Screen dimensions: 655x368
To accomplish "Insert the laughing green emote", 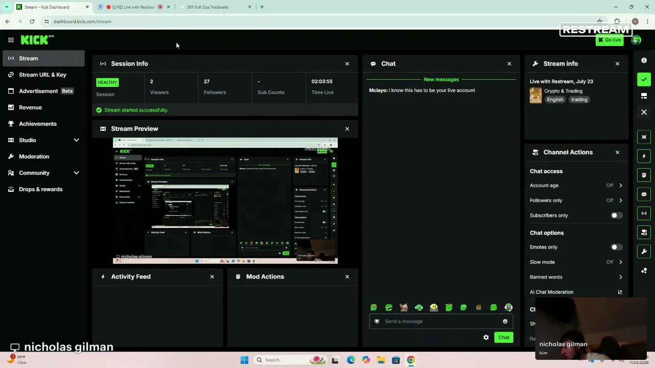I will point(389,308).
